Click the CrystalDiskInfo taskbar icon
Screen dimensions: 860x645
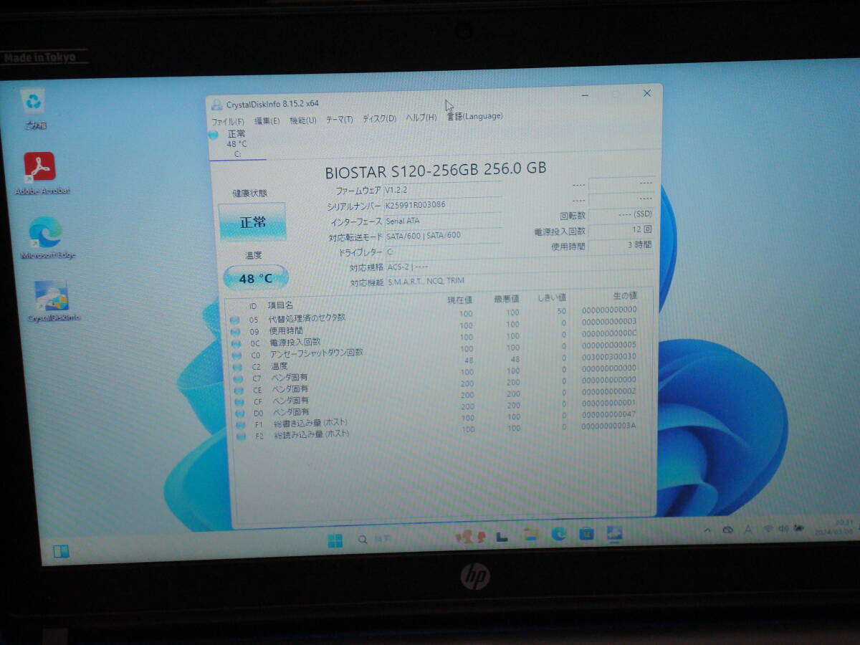coord(614,532)
